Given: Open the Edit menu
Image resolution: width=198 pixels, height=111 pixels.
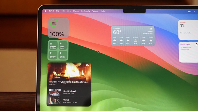Looking at the screenshot, I should click(x=63, y=11).
